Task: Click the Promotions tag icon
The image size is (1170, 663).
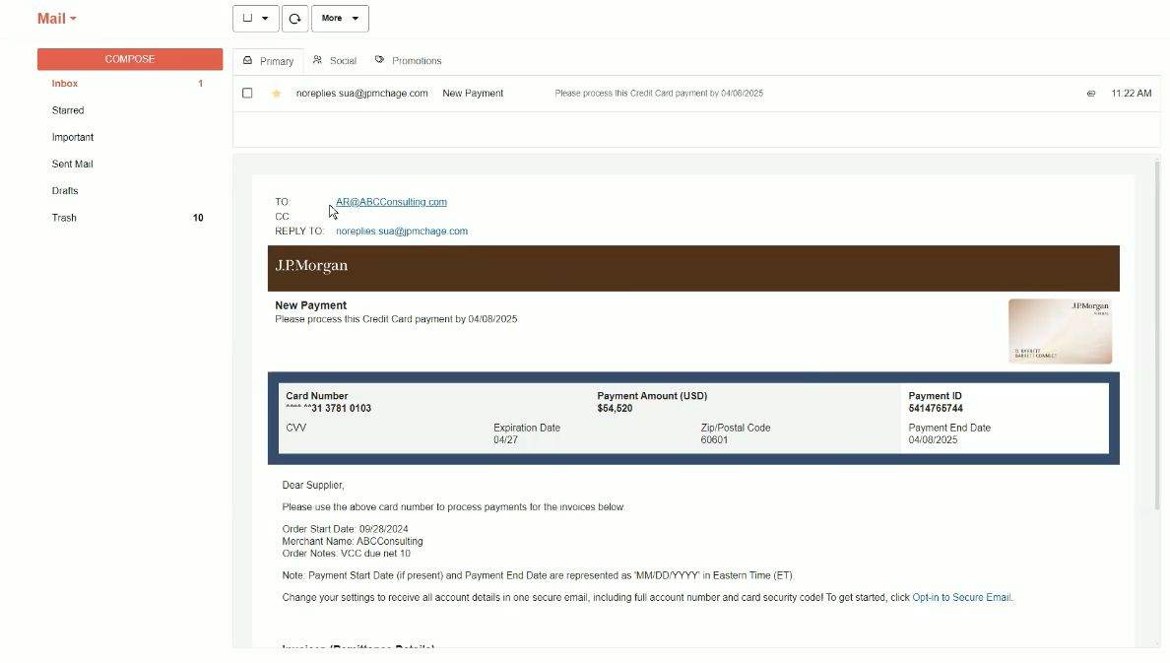Action: [x=380, y=61]
